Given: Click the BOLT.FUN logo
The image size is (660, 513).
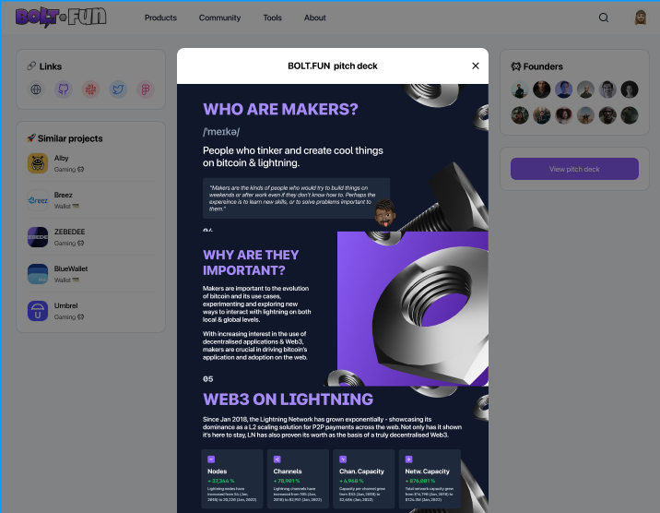Looking at the screenshot, I should coord(61,18).
